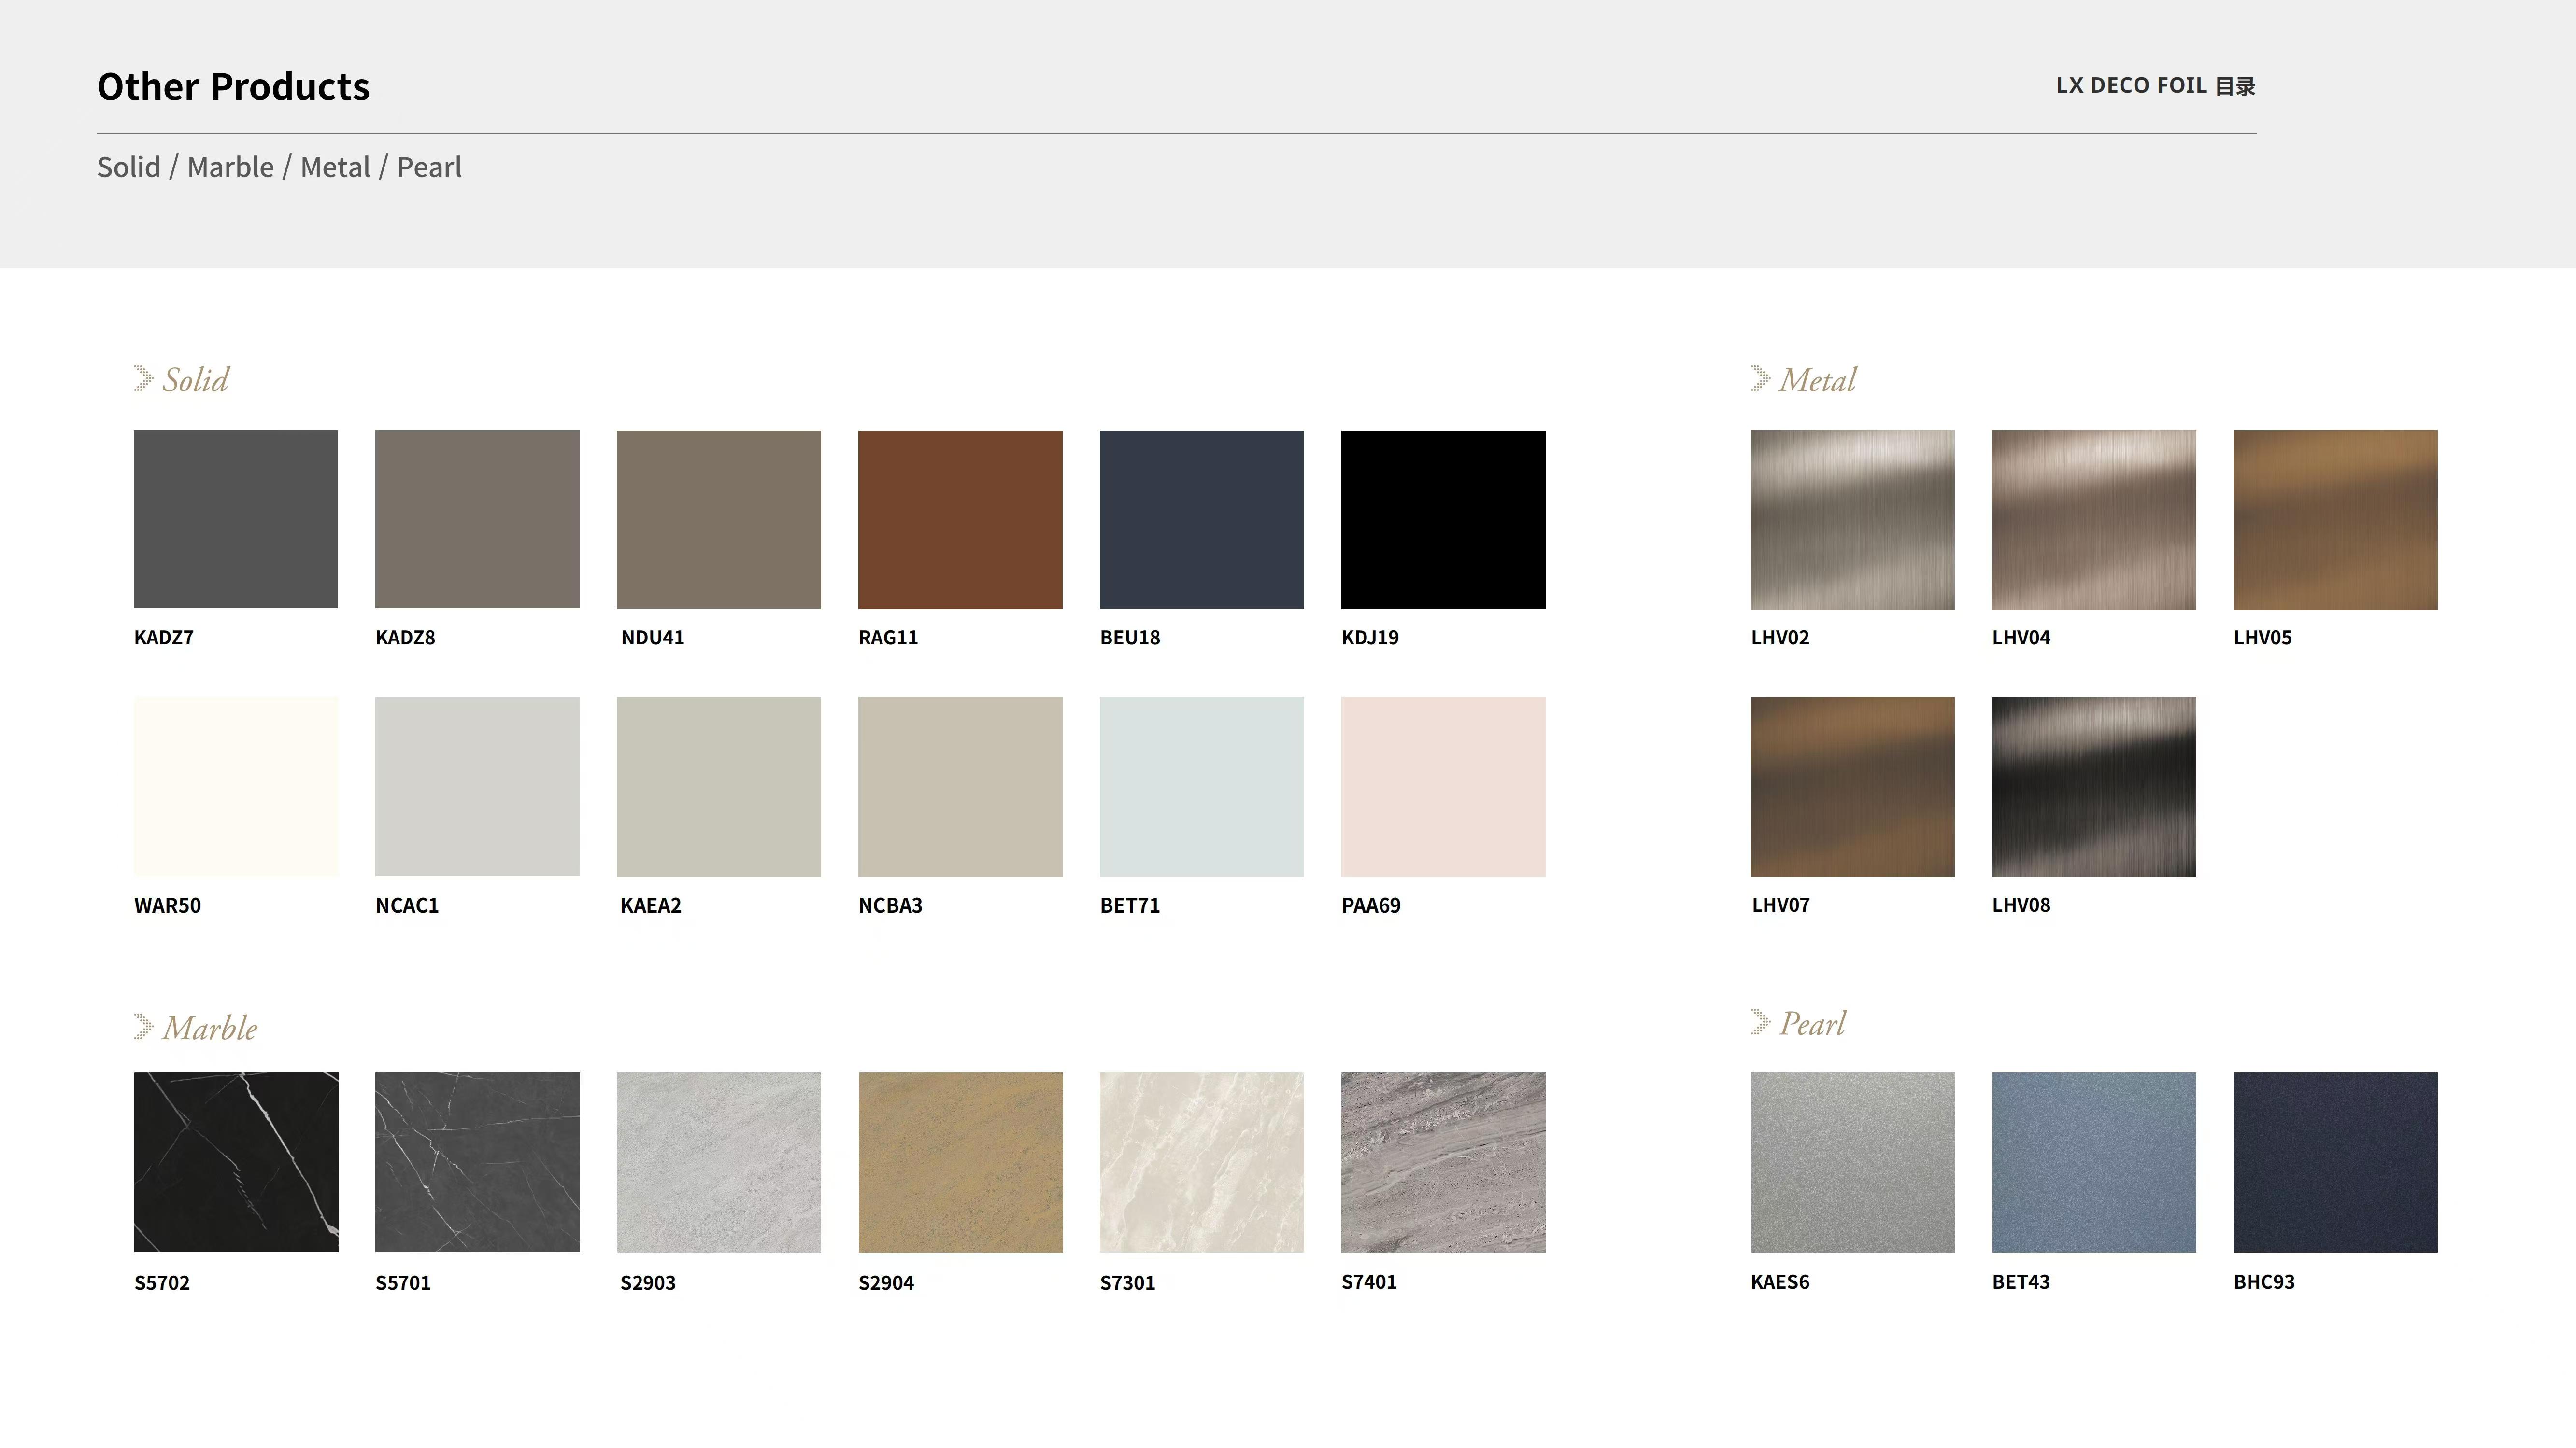Choose the RAG11 rust brown swatch
The image size is (2576, 1448).
960,520
